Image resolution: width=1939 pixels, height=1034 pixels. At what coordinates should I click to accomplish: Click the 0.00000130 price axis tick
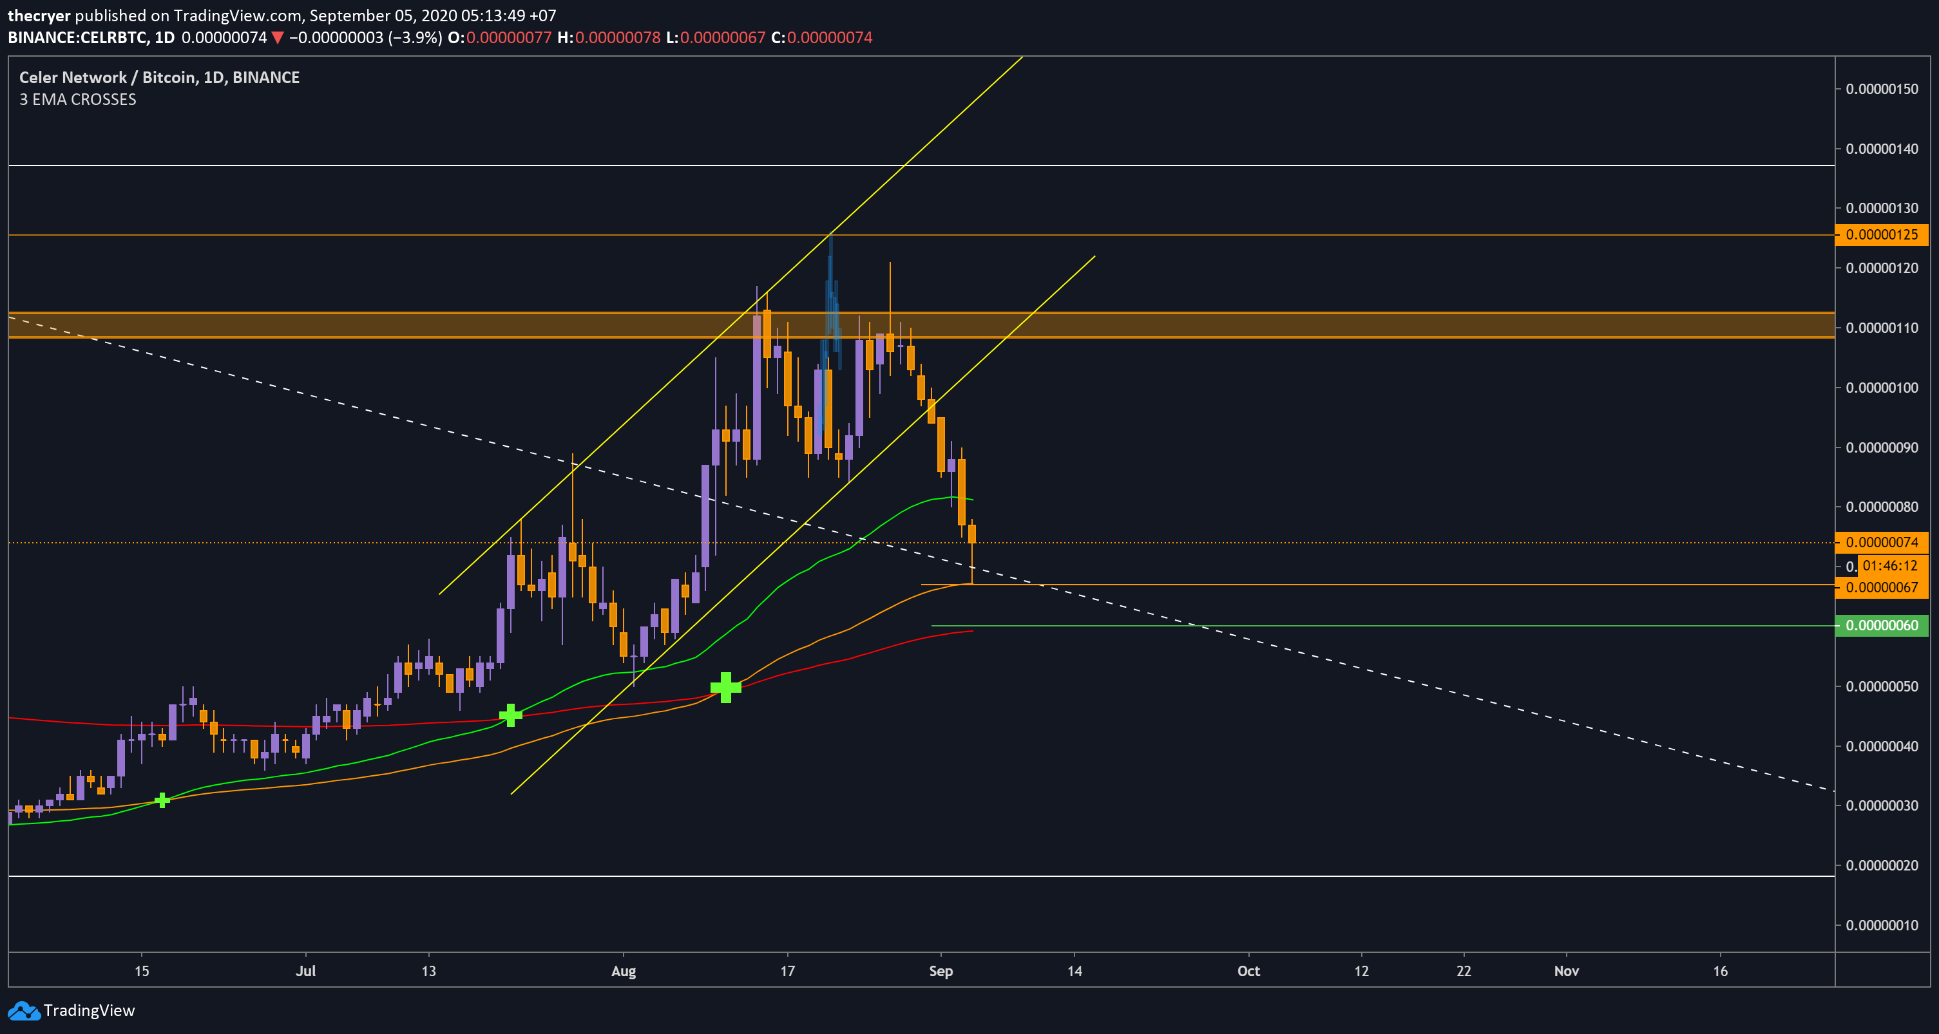[1882, 209]
